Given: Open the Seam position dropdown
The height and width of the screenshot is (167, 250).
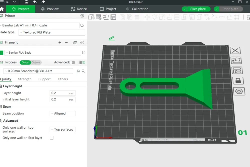Looking at the screenshot, I should tap(62, 113).
